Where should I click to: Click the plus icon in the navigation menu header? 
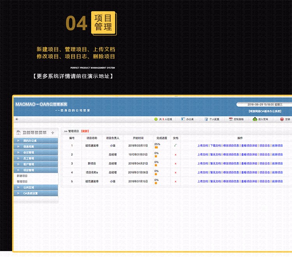pyautogui.click(x=53, y=133)
